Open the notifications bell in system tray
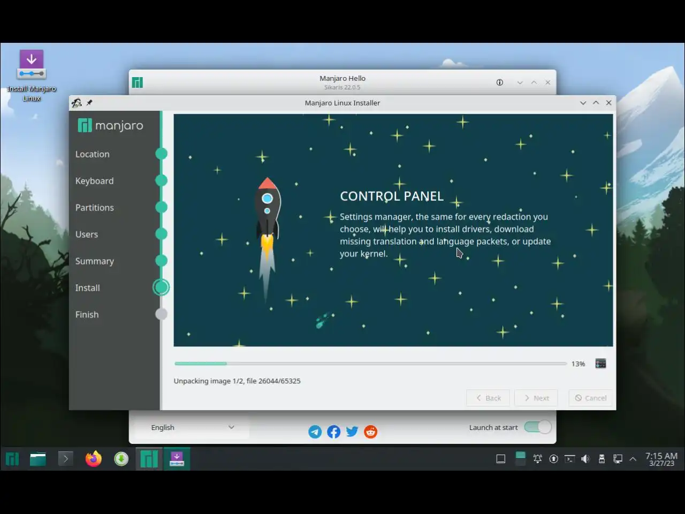This screenshot has width=685, height=514. (x=538, y=459)
